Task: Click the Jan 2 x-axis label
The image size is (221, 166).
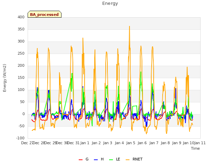Action: coord(96,143)
